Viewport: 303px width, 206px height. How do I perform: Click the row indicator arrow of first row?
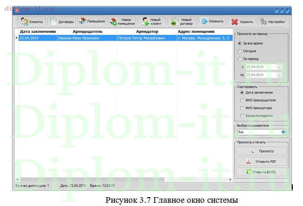[x=17, y=38]
